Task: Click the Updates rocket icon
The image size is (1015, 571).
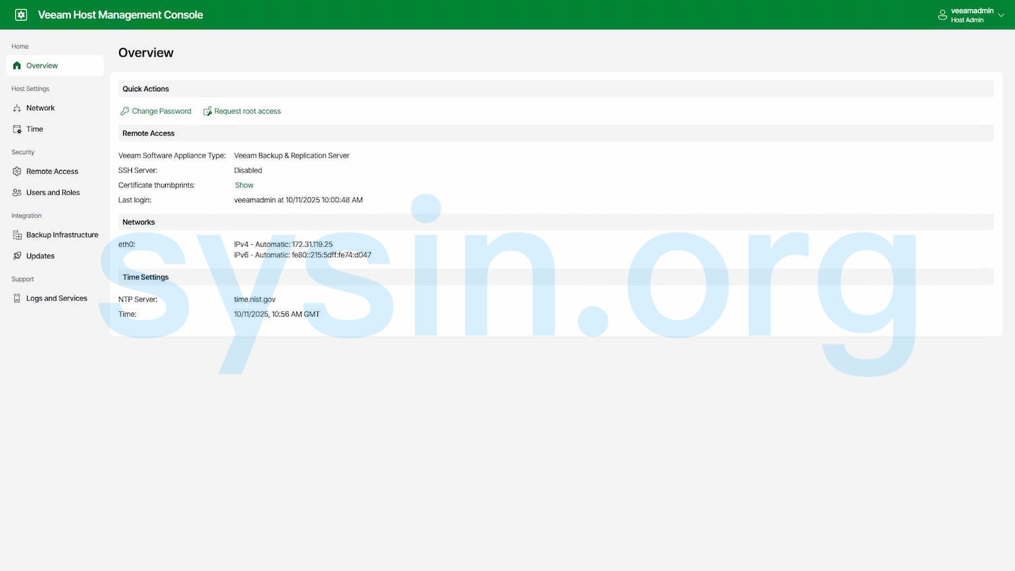Action: [16, 256]
